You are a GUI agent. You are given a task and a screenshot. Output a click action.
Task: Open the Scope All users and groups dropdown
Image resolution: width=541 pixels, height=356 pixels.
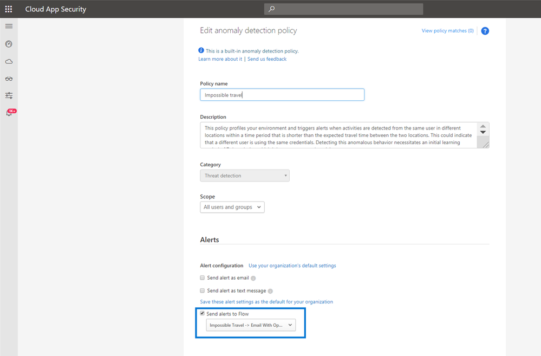pos(232,207)
